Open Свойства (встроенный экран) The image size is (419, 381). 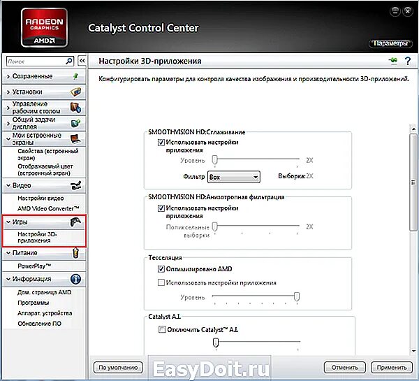(x=48, y=154)
